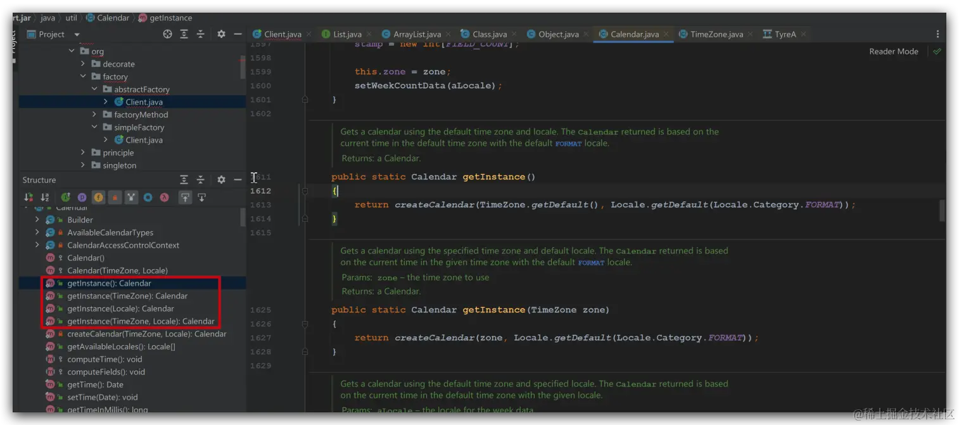The height and width of the screenshot is (425, 959).
Task: Collapse the factory folder
Action: (x=83, y=77)
